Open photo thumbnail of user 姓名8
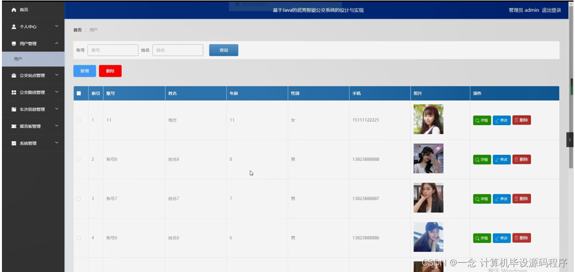This screenshot has width=575, height=272. (428, 158)
